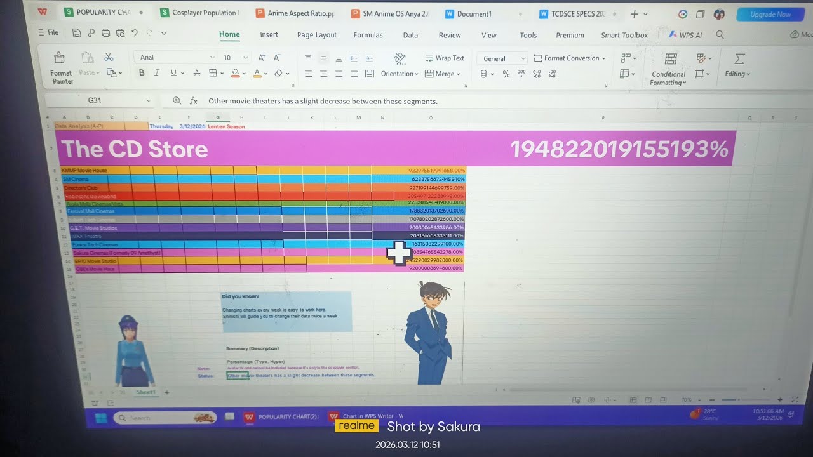Toggle underline formatting

click(x=173, y=73)
